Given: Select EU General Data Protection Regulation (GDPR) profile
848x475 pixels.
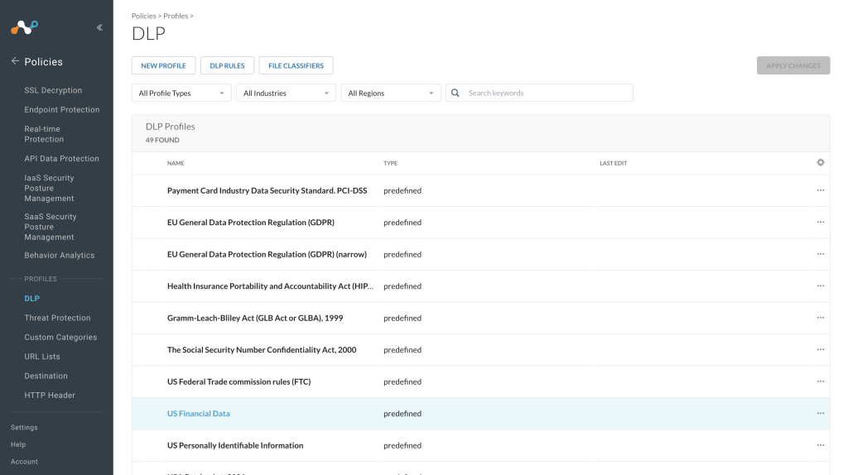Looking at the screenshot, I should pos(251,222).
